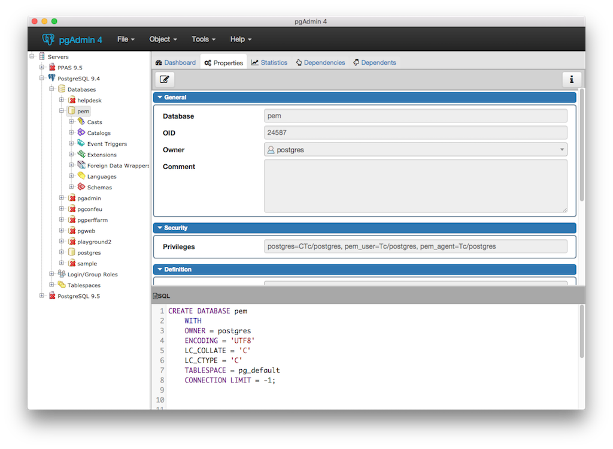Viewport: 613px width, 449px height.
Task: Click the properties panel vertical scrollbar
Action: click(582, 145)
